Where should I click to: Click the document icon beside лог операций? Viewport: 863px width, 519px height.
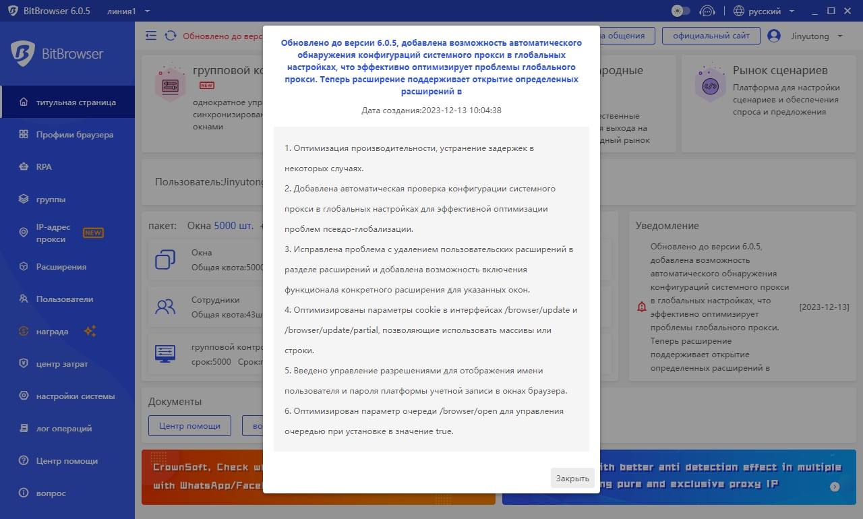point(24,429)
